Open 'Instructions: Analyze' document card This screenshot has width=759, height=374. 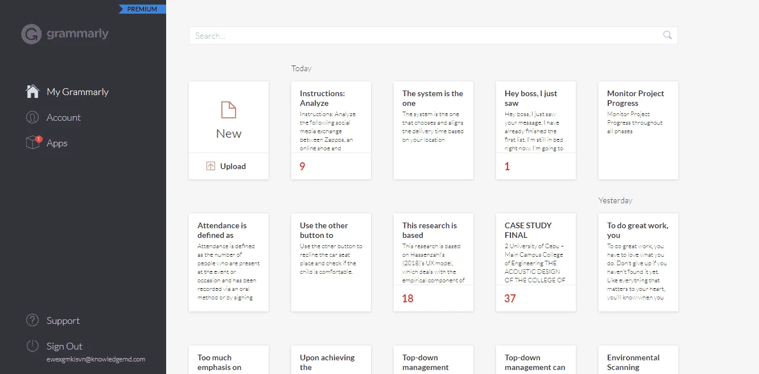331,130
